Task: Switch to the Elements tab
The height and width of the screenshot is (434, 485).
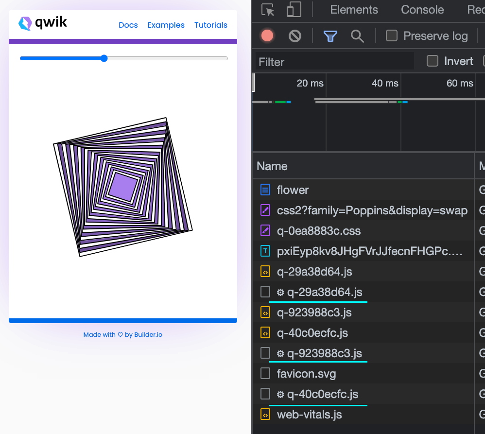Action: coord(354,10)
